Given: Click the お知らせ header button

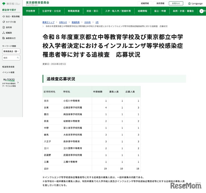Looking at the screenshot, I should point(176,3).
